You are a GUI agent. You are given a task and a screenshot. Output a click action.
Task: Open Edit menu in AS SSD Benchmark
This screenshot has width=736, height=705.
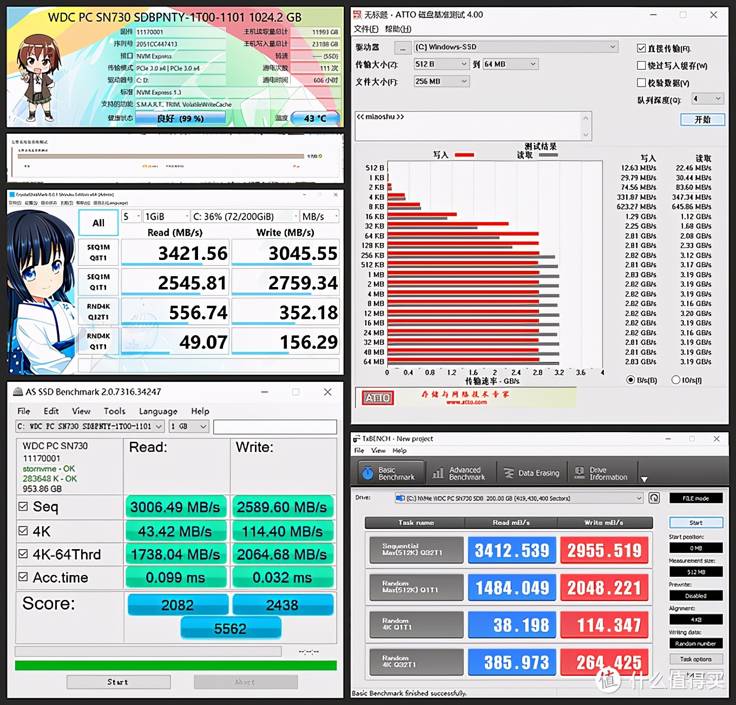pyautogui.click(x=51, y=412)
